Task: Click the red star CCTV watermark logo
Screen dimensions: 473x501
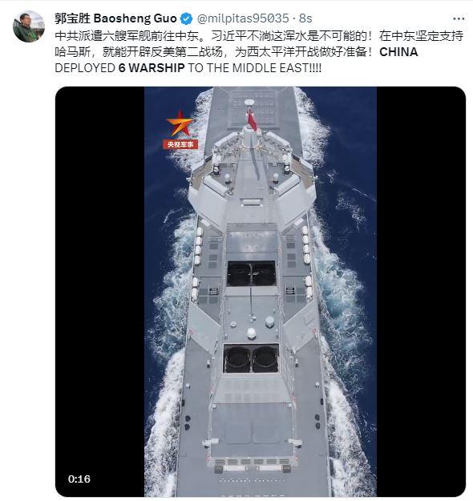Action: point(180,123)
